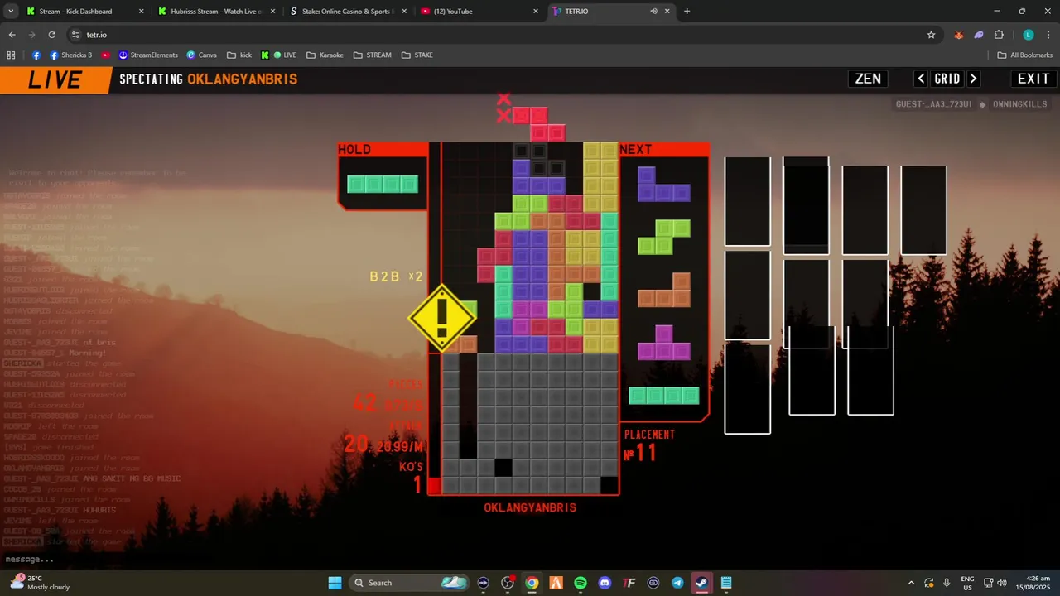Viewport: 1060px width, 596px height.
Task: Click the yellow warning diamond sign
Action: pyautogui.click(x=442, y=319)
